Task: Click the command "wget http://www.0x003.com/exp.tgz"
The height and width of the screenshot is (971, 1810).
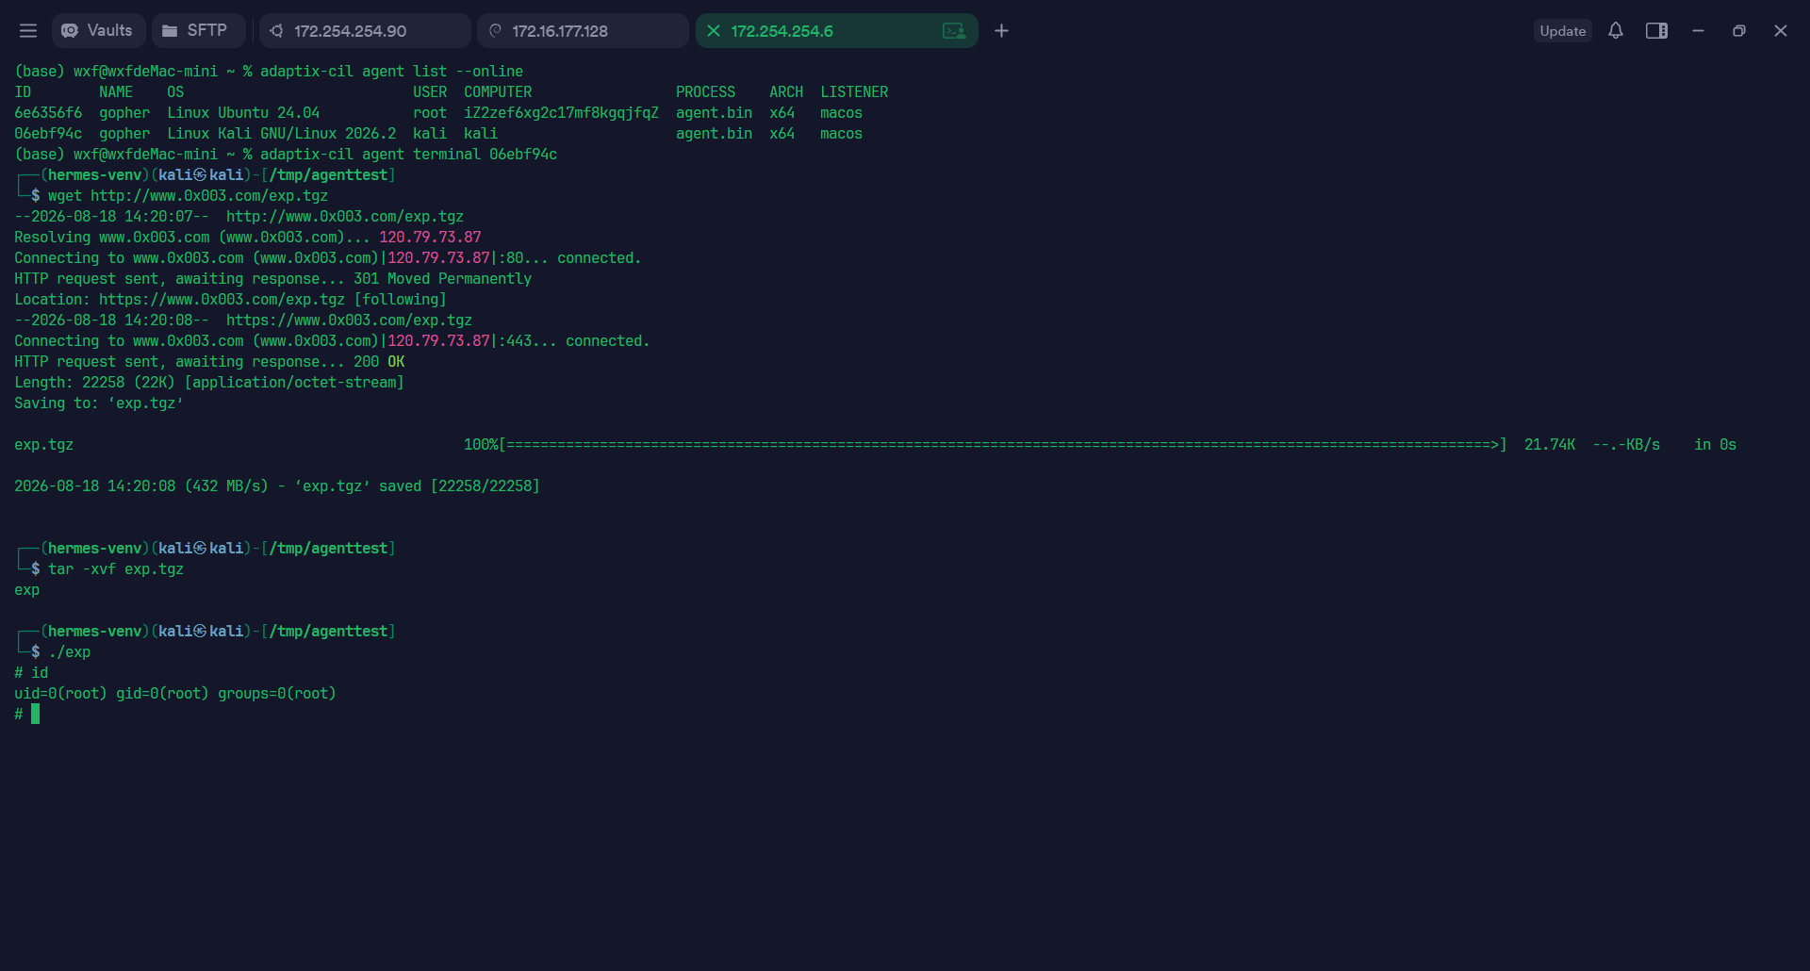Action: pyautogui.click(x=188, y=196)
